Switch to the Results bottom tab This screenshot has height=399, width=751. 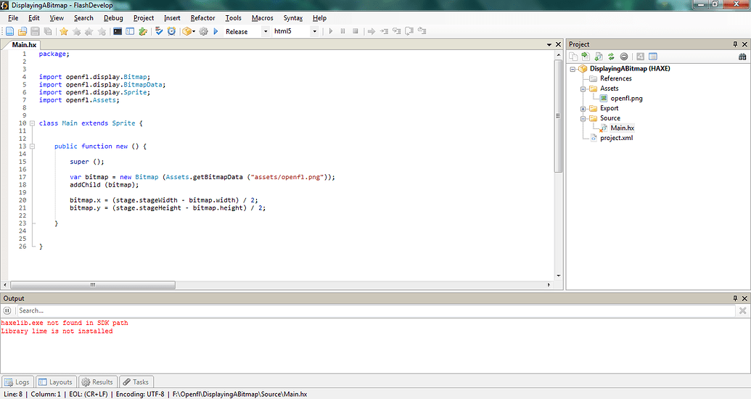click(97, 382)
